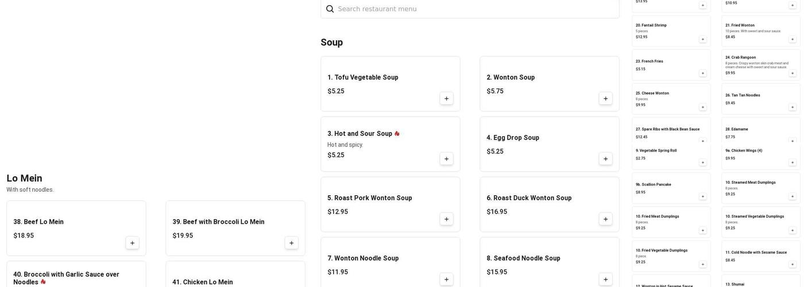The image size is (804, 287).
Task: Add Beef with Broccoli Lo Mein
Action: (291, 243)
